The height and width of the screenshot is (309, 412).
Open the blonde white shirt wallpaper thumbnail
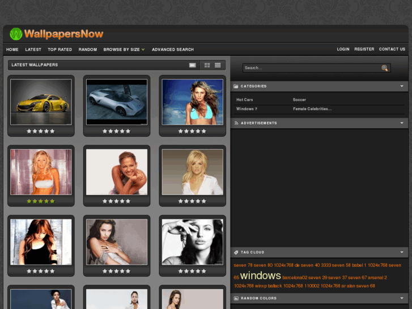point(192,172)
